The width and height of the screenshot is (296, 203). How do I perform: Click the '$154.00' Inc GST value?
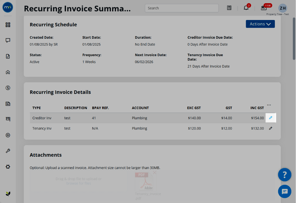coord(257,118)
